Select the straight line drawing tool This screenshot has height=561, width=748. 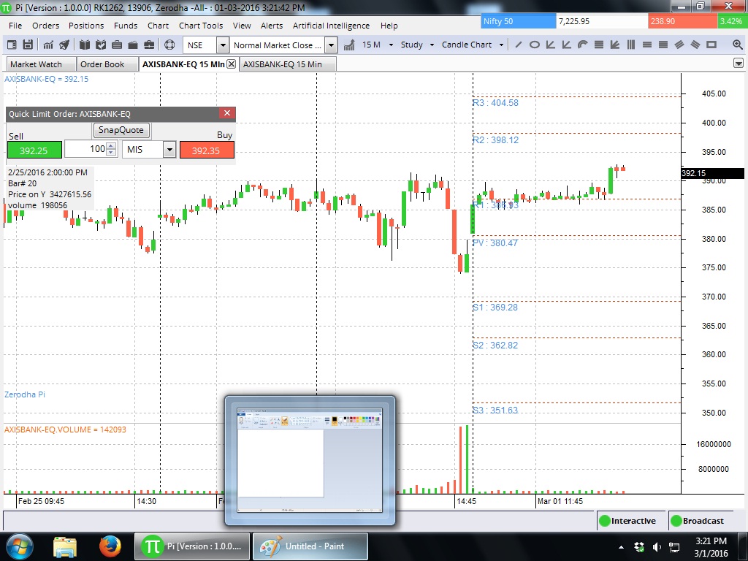(x=519, y=45)
